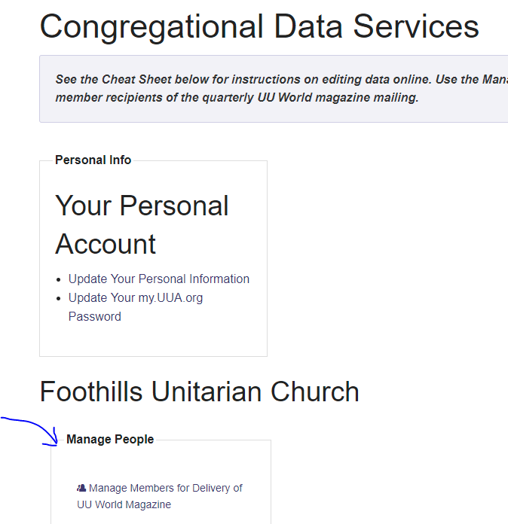Click the Manage People section label
The image size is (508, 524).
pyautogui.click(x=110, y=439)
